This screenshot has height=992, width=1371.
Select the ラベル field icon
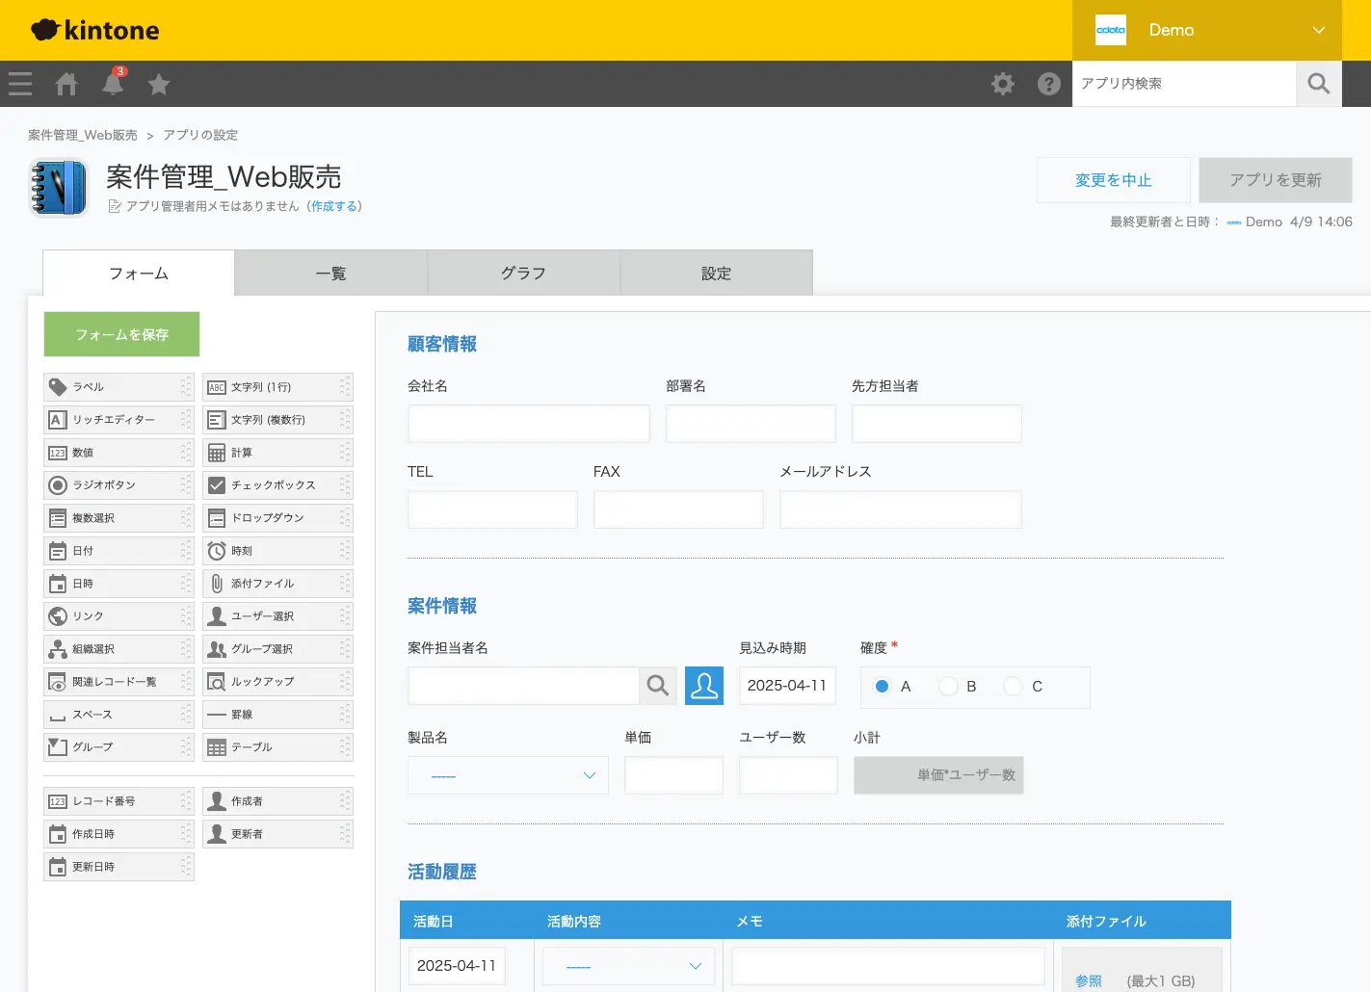pos(58,387)
